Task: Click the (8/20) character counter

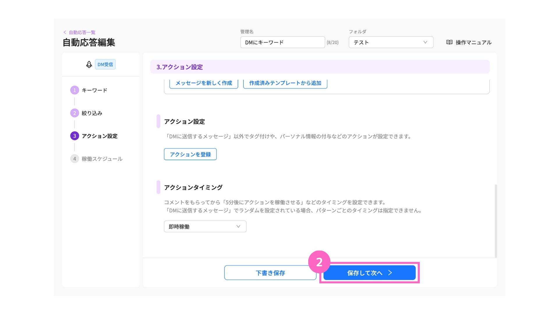Action: [x=332, y=42]
